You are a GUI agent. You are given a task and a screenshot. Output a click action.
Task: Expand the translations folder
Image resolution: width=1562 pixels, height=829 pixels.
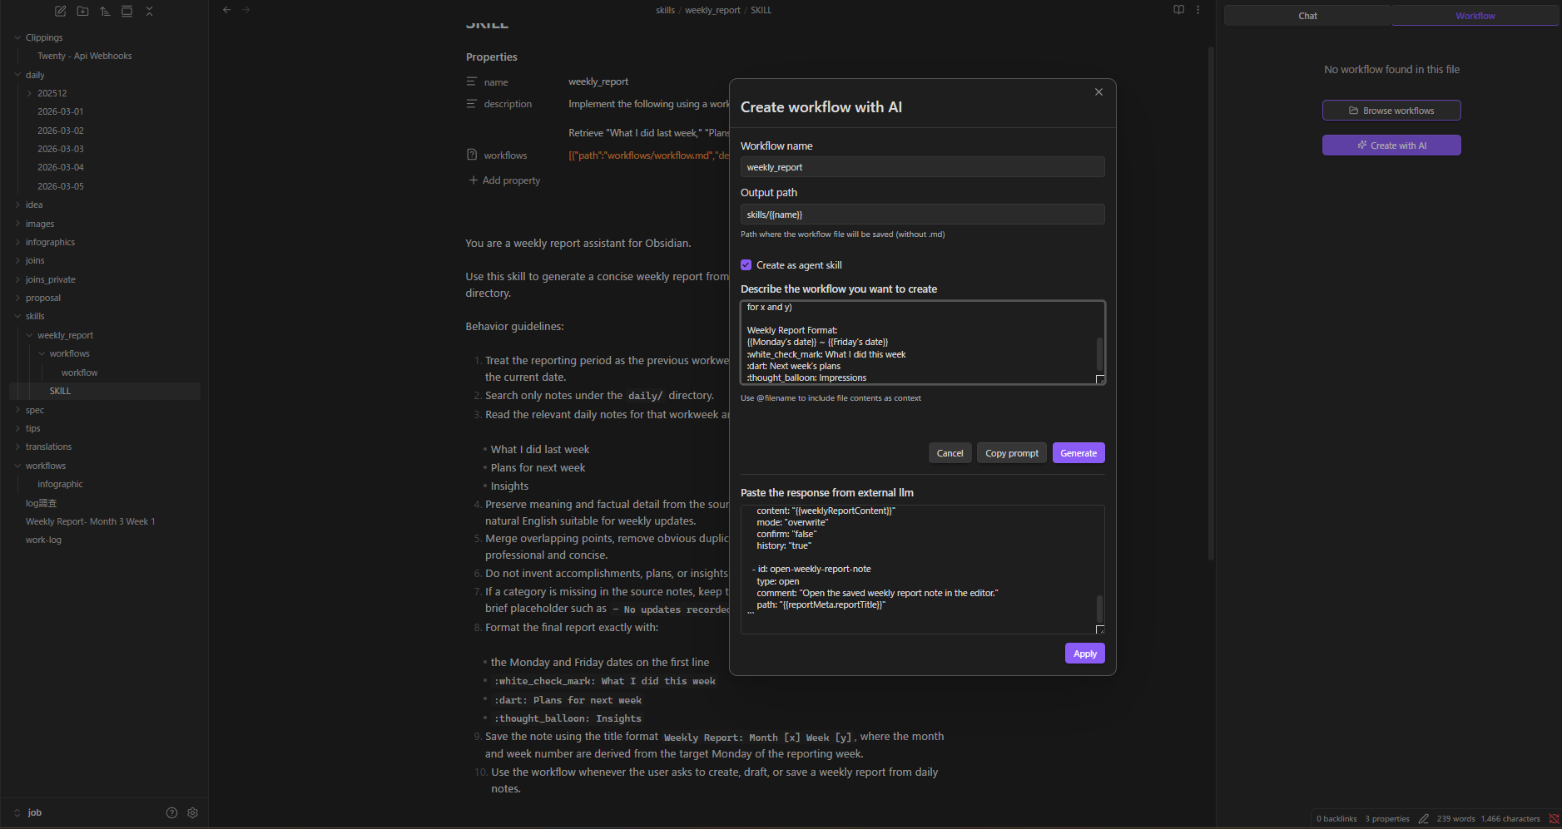click(17, 447)
